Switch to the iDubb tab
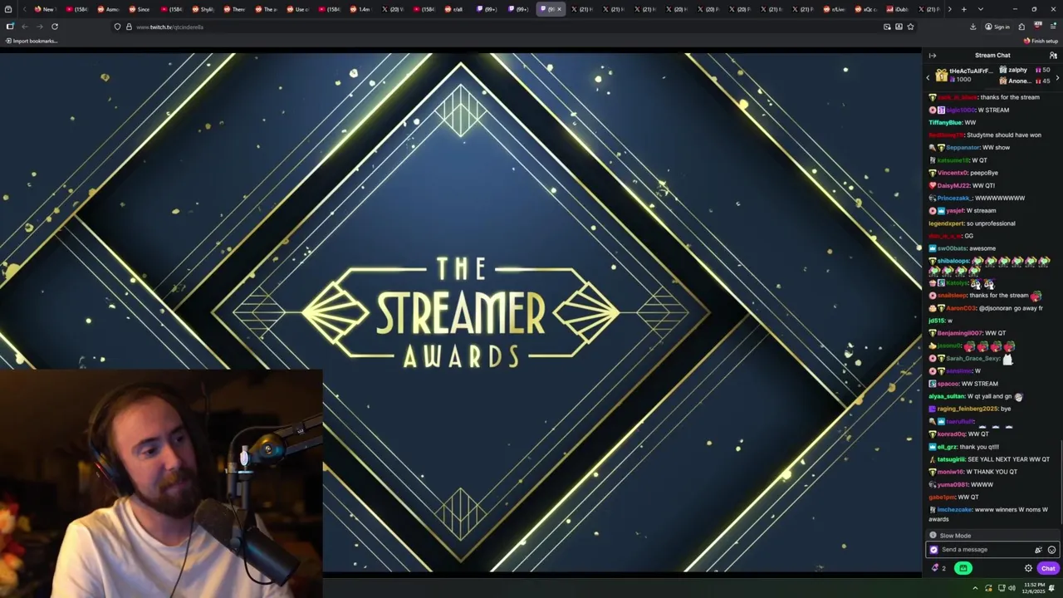The image size is (1063, 598). (x=898, y=9)
